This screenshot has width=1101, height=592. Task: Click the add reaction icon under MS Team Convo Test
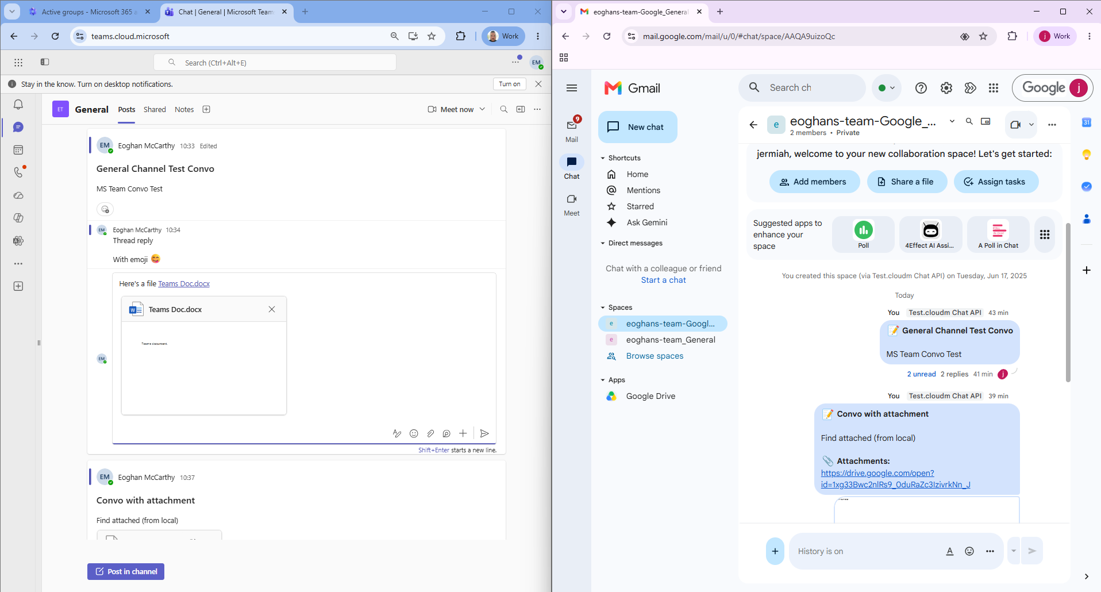105,209
